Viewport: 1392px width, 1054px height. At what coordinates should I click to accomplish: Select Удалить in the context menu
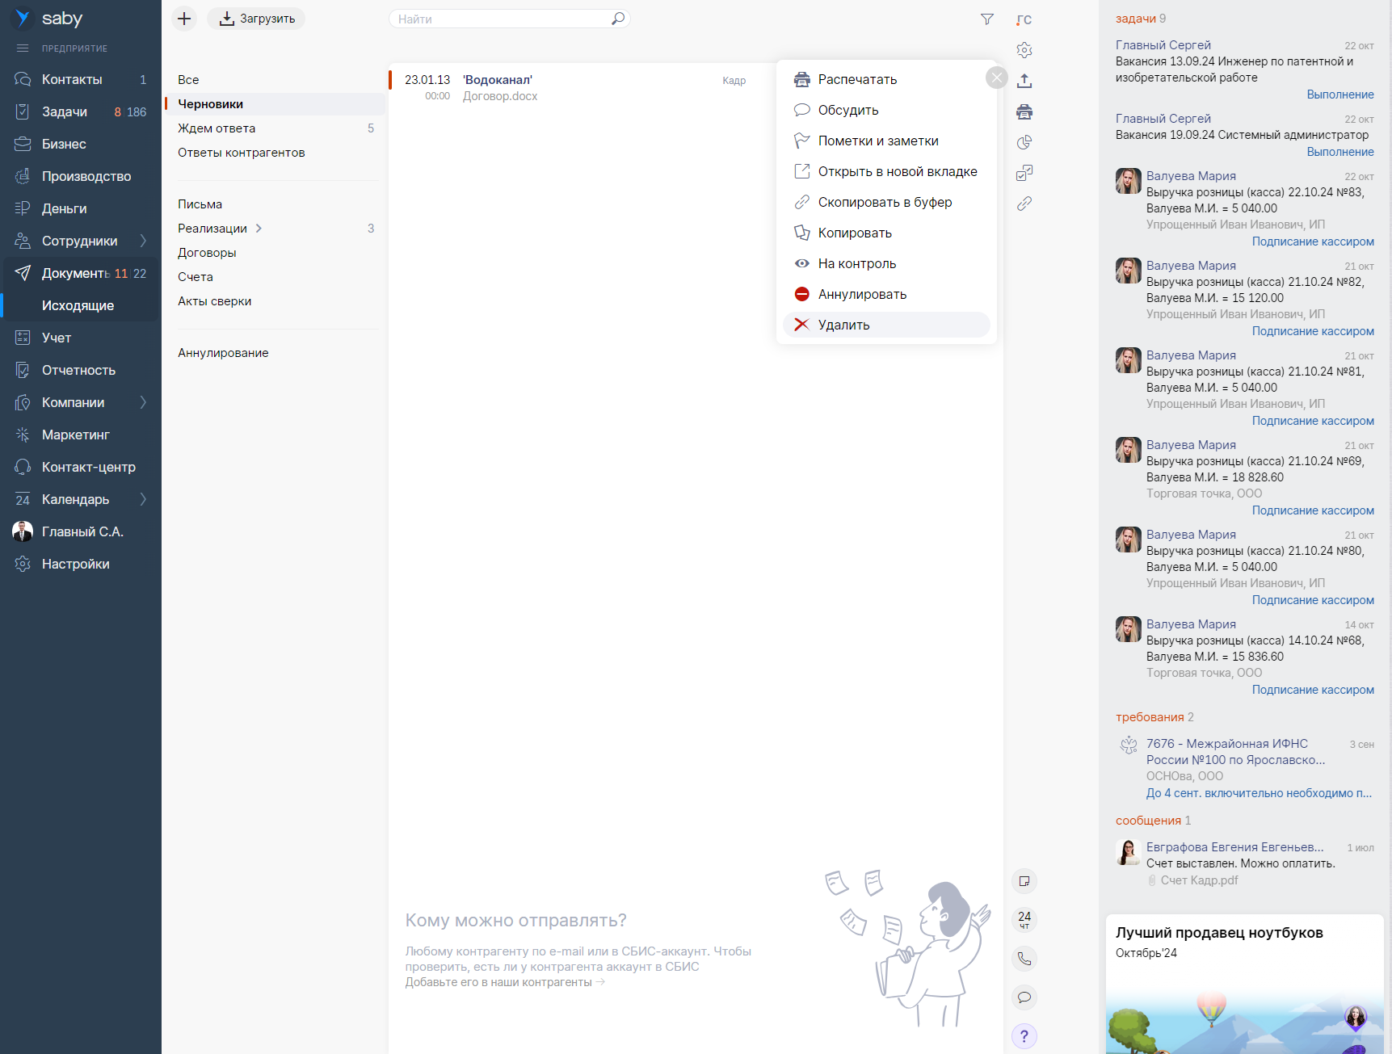click(x=844, y=325)
